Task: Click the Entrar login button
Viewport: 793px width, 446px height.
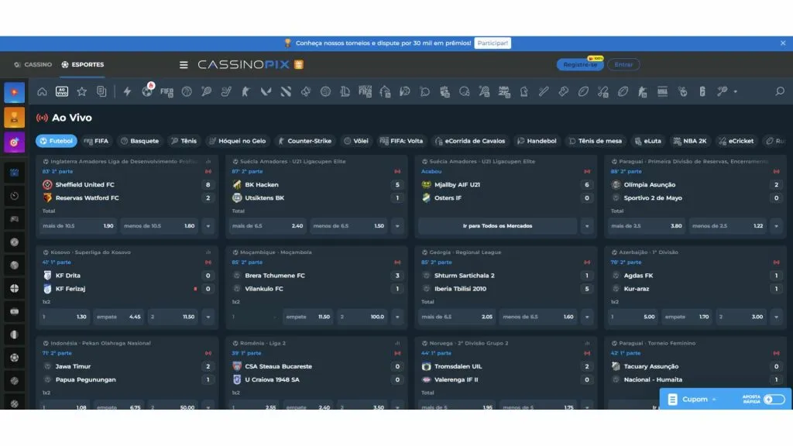Action: (623, 65)
